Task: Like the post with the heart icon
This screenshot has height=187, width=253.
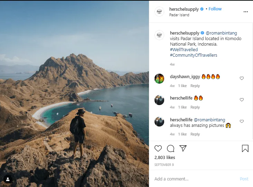Action: tap(158, 149)
